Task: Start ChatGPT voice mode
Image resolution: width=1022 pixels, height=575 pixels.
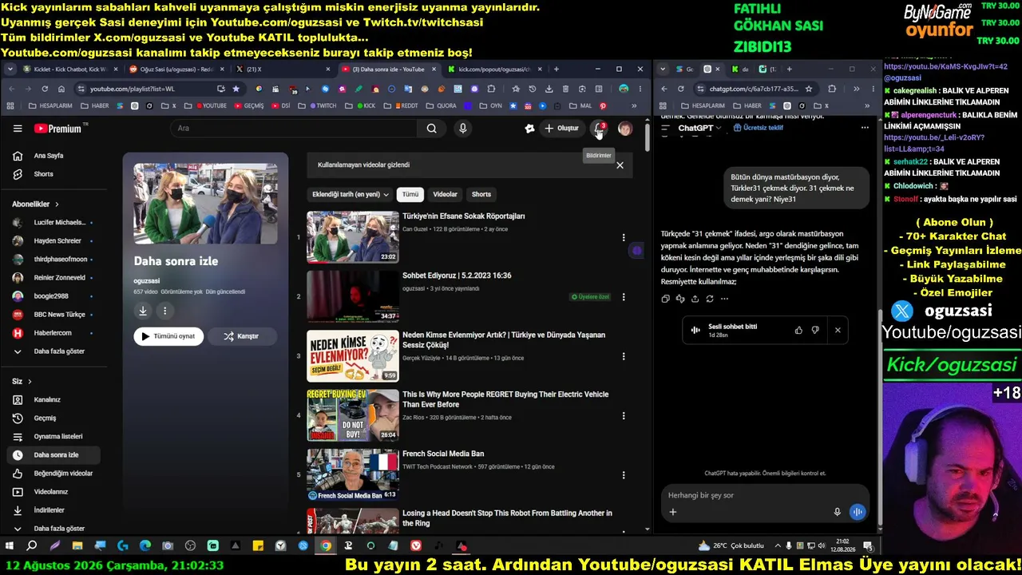Action: (x=858, y=512)
